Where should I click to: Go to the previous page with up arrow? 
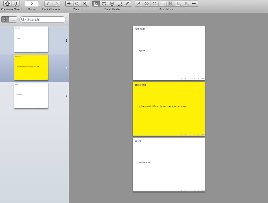tap(7, 4)
